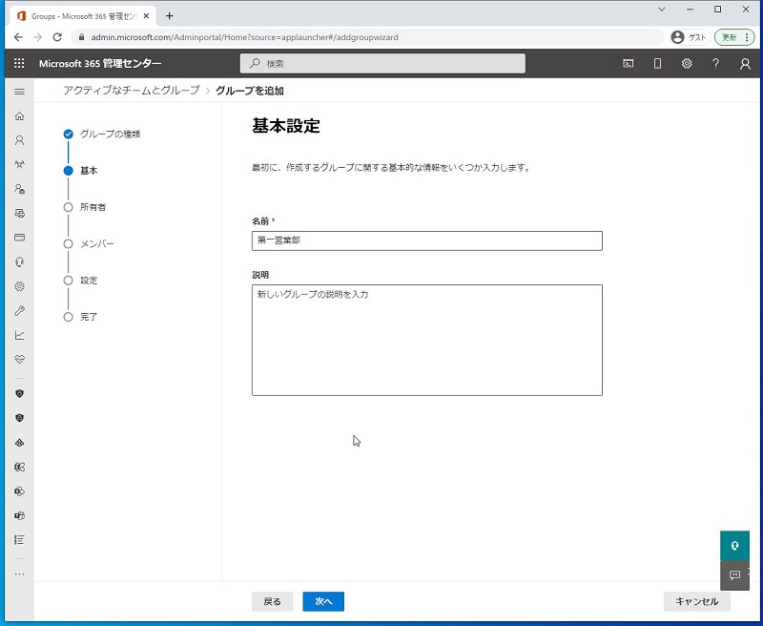Open the Reports chart icon in sidebar
Viewport: 763px width, 626px height.
point(19,335)
